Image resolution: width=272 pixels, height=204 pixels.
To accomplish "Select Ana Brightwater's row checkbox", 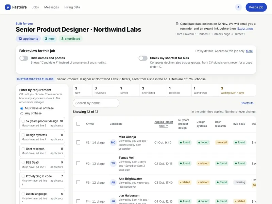I will point(78,182).
